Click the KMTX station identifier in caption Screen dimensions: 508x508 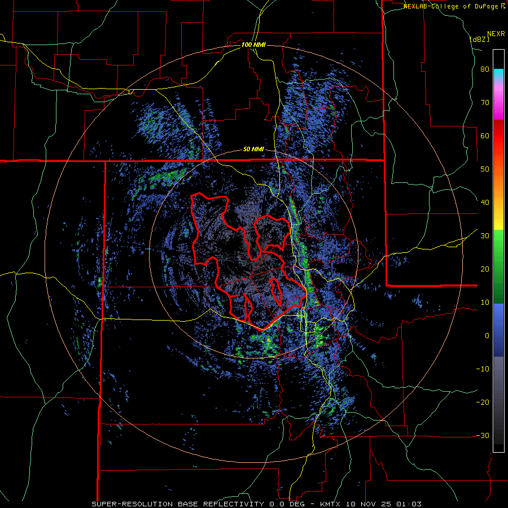(x=330, y=504)
